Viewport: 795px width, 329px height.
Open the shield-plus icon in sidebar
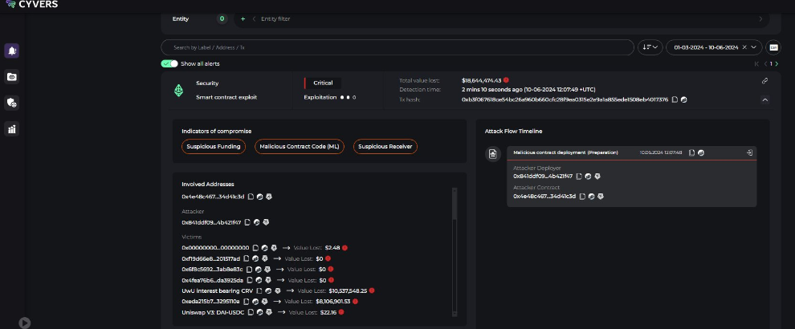point(12,103)
